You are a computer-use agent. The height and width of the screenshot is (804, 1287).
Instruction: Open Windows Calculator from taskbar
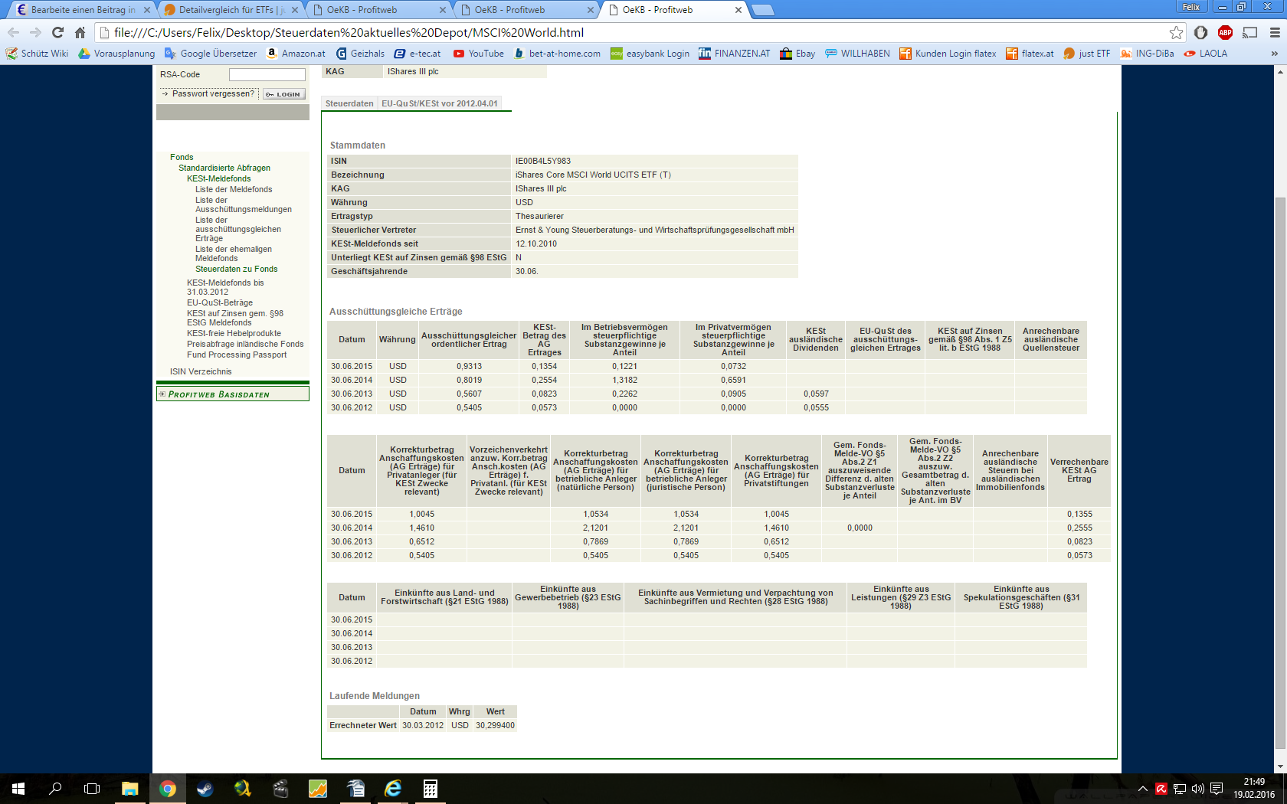(x=430, y=789)
